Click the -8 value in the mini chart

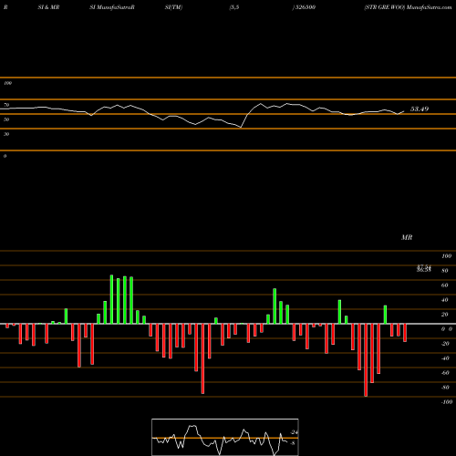[292, 443]
